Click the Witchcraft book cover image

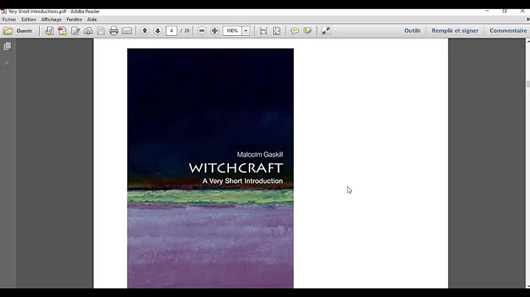(x=211, y=168)
